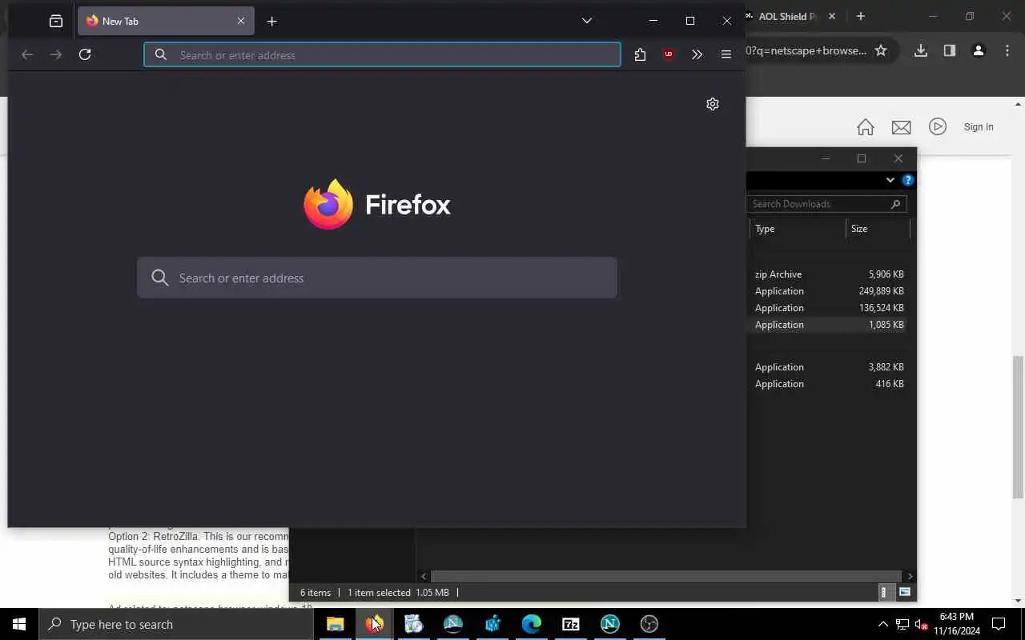Image resolution: width=1025 pixels, height=640 pixels.
Task: Open the uBlock Origin toolbar icon
Action: (668, 54)
